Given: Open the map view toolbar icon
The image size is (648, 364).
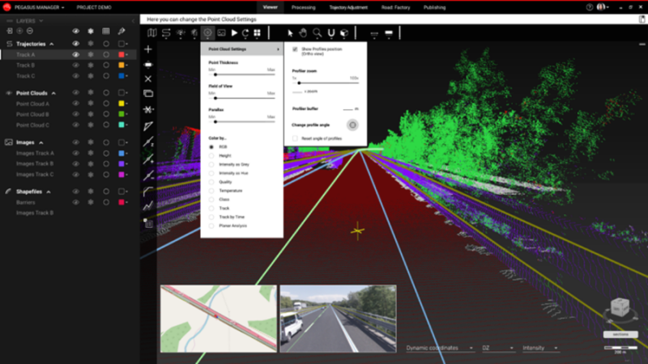Looking at the screenshot, I should coord(152,33).
